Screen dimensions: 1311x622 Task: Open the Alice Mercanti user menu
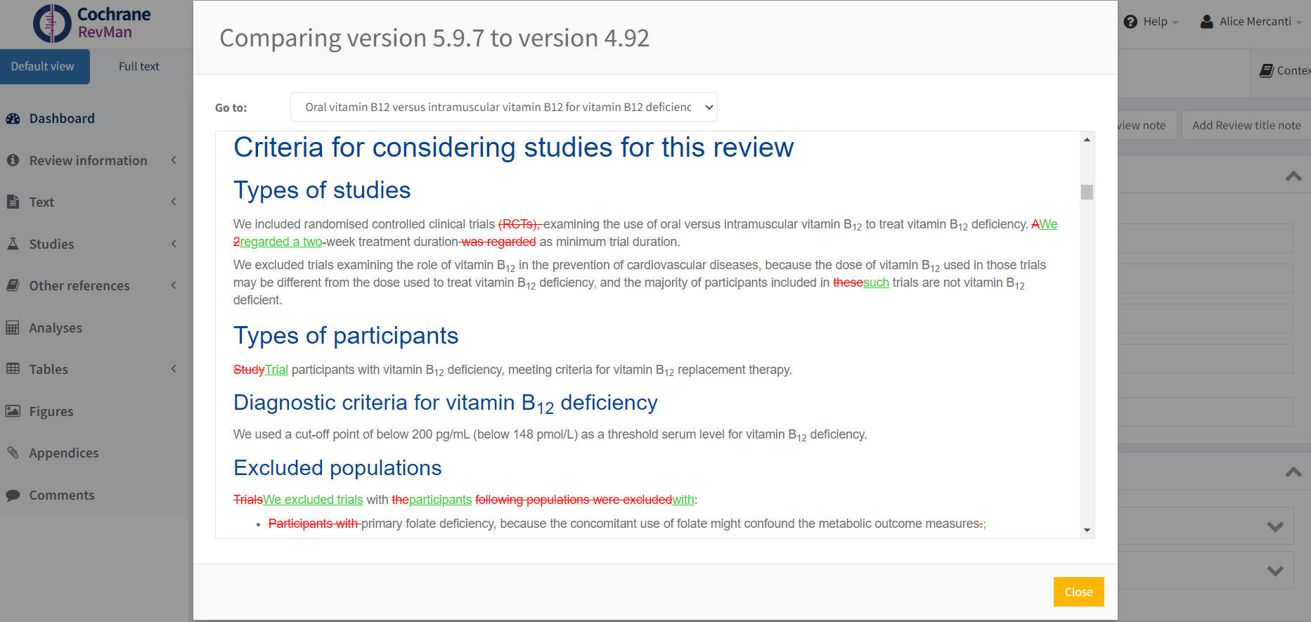pos(1255,22)
